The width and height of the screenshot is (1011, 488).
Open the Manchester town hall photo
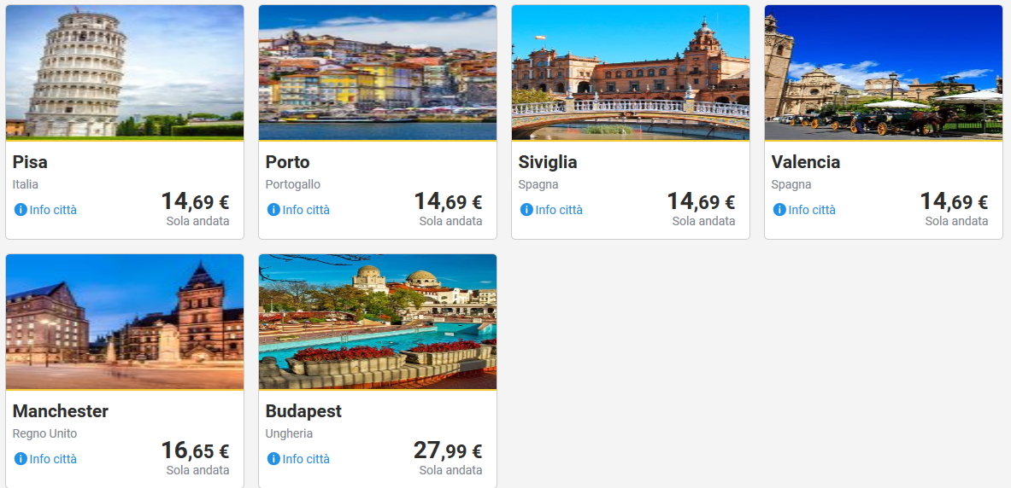pos(125,322)
